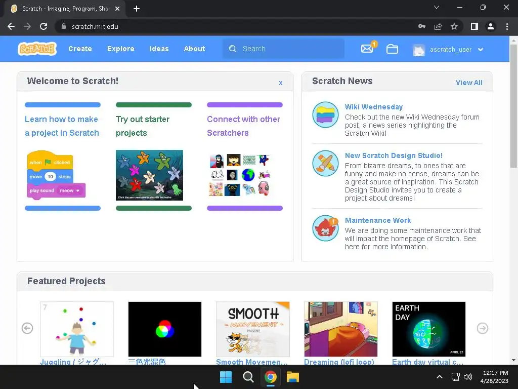Click the Scratch code blocks image
This screenshot has height=389, width=518.
pos(56,175)
